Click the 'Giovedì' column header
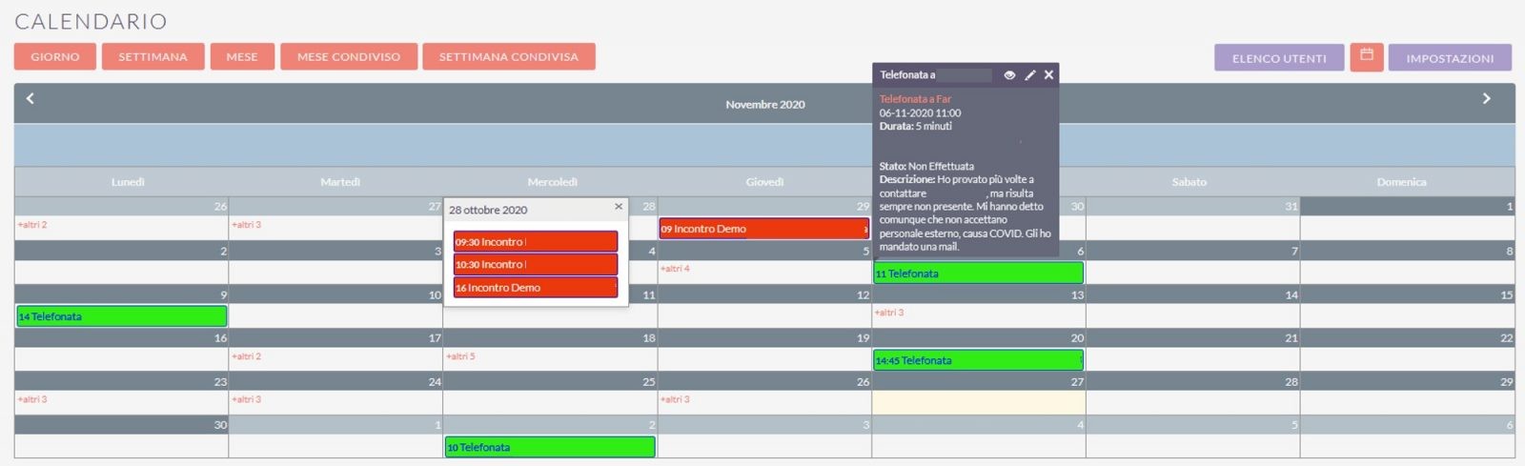Screen dimensions: 1525x466 765,182
